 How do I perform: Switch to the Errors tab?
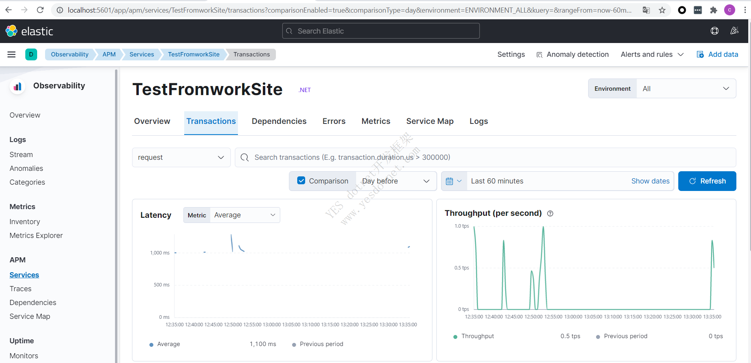tap(334, 121)
